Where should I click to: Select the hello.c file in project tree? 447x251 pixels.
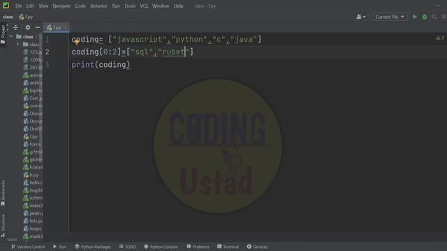click(33, 183)
